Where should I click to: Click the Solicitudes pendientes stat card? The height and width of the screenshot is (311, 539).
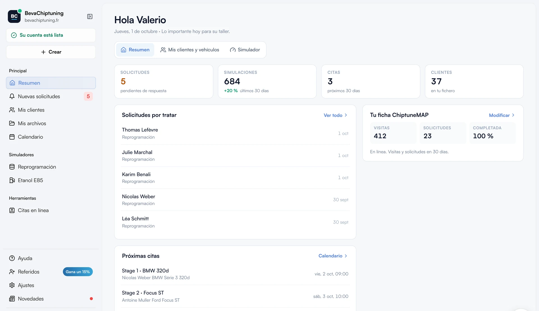[x=164, y=81]
